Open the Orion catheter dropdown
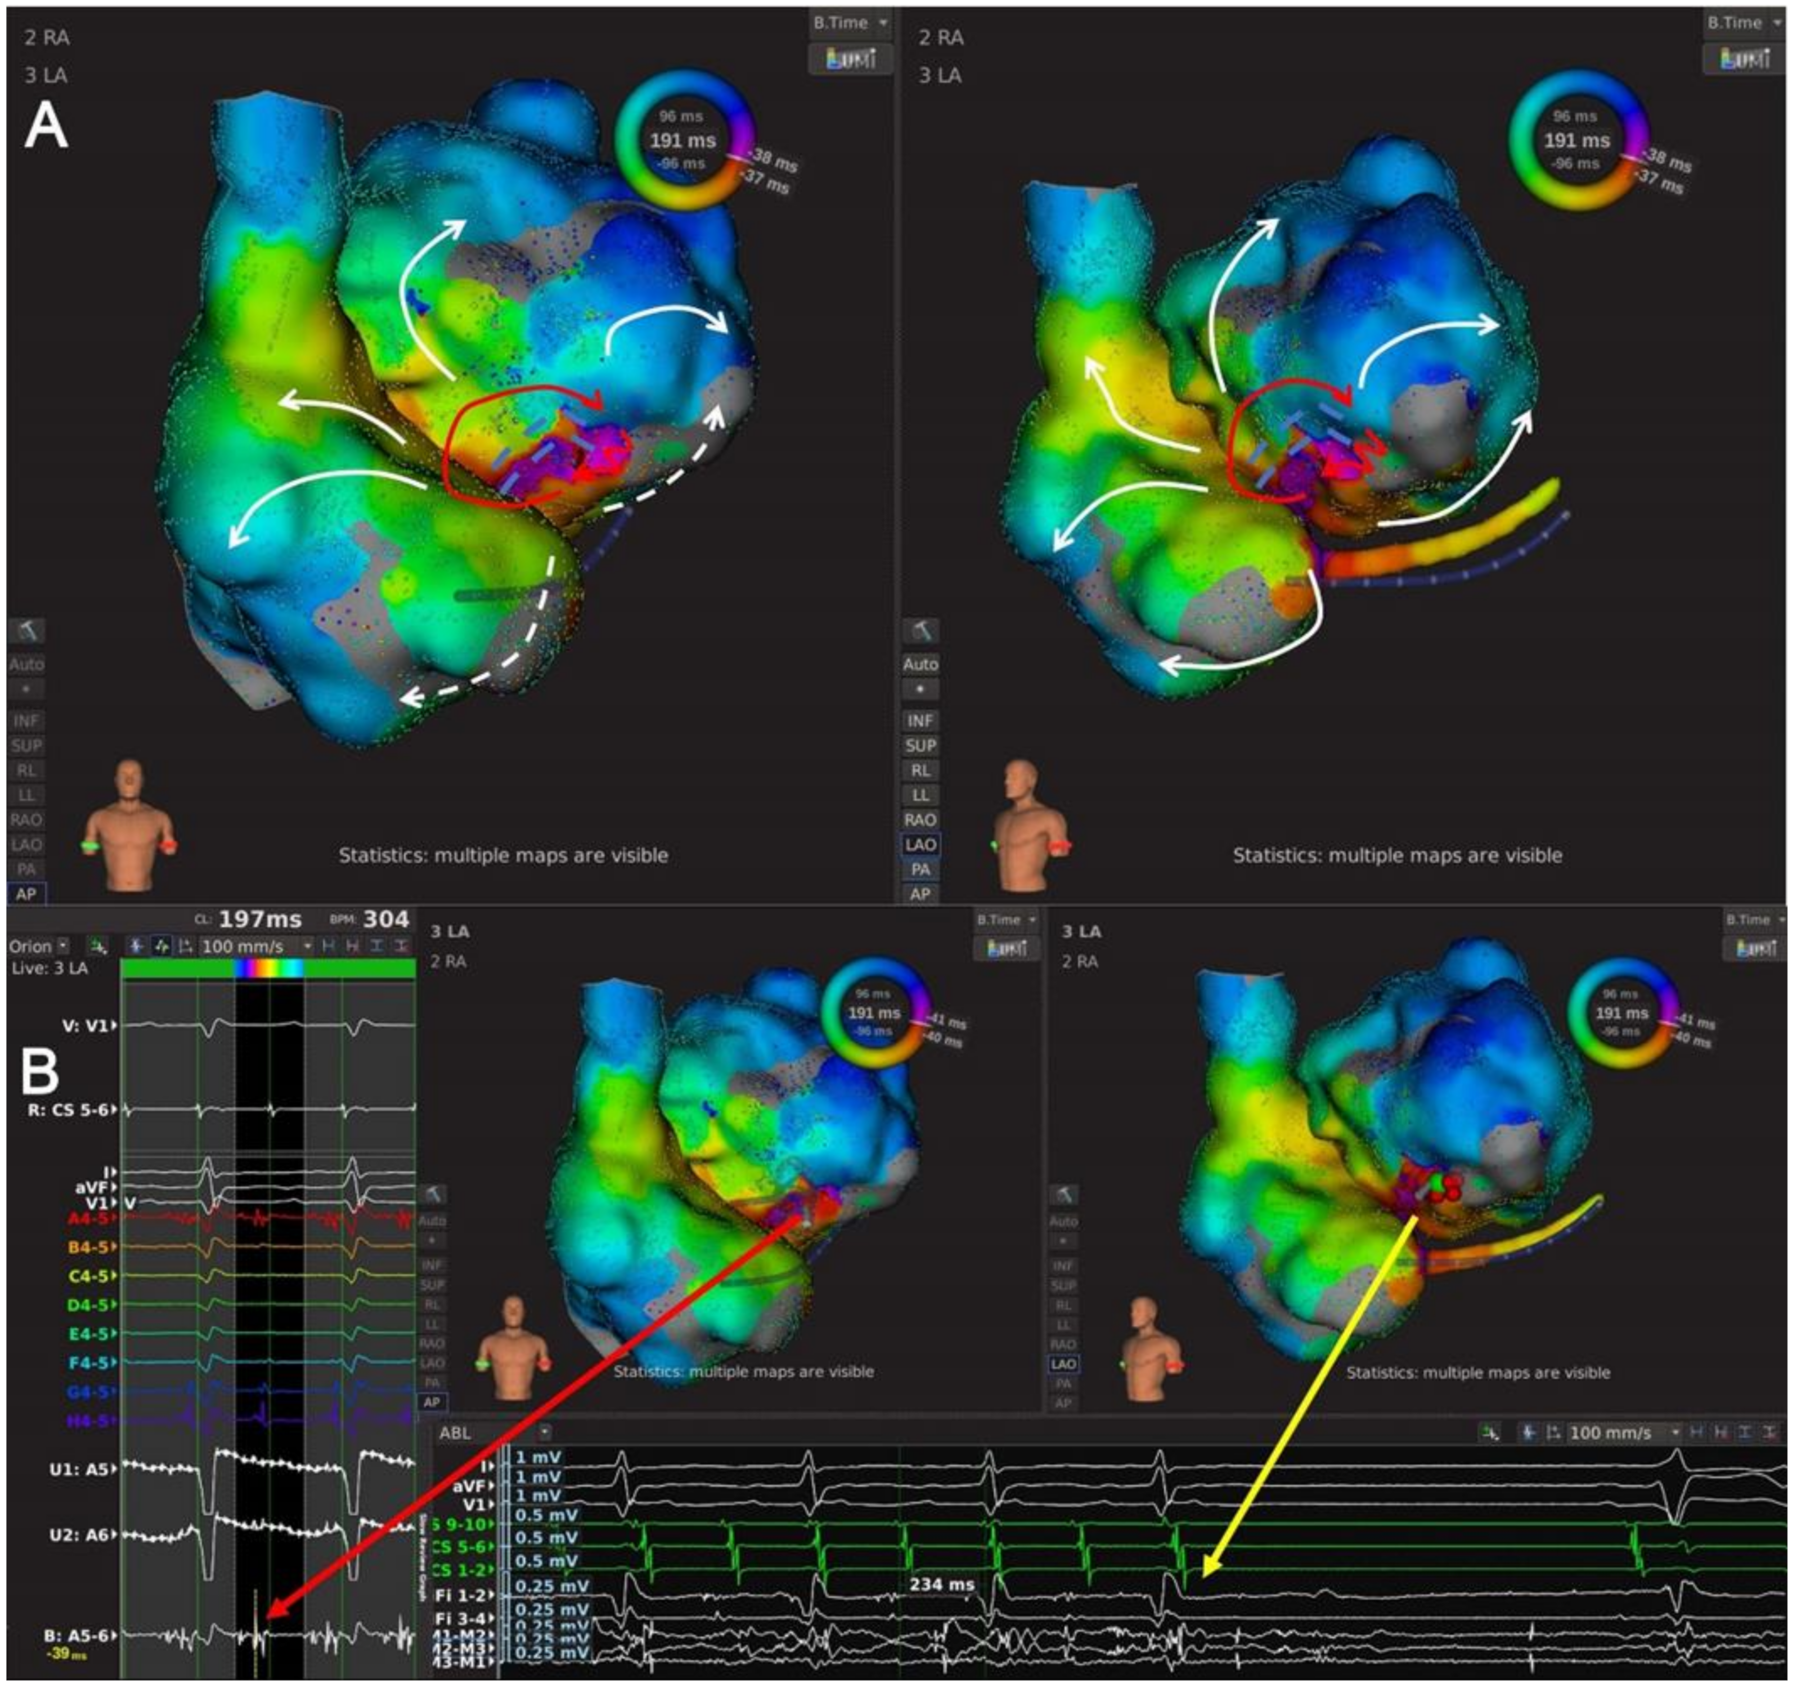The height and width of the screenshot is (1688, 1793). (x=62, y=946)
